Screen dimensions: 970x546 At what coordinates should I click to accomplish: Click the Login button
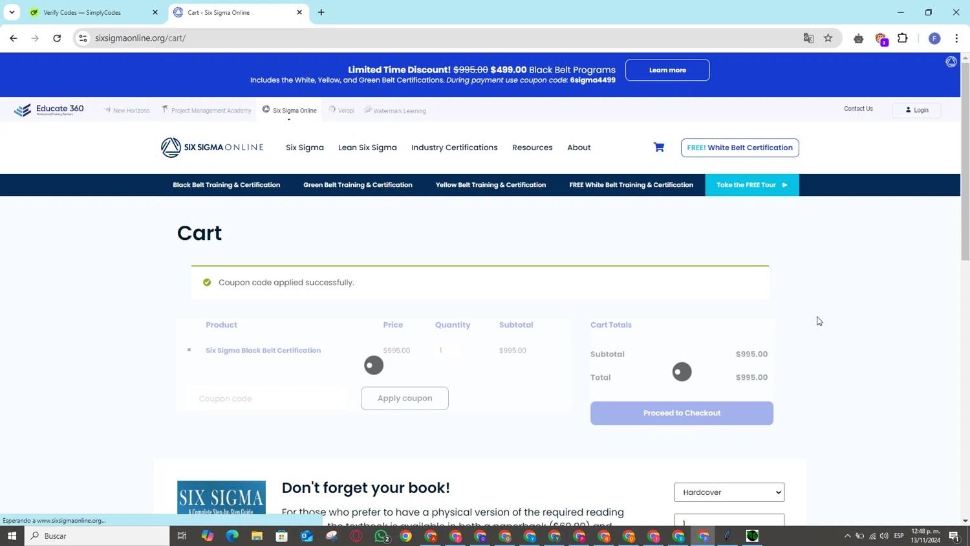916,110
